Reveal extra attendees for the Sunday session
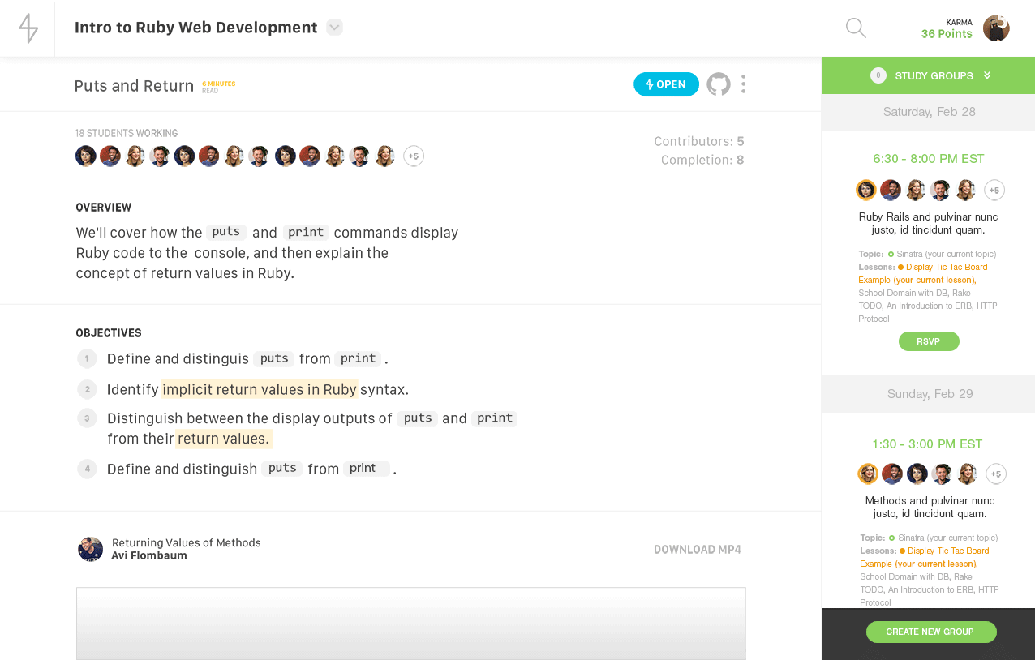This screenshot has width=1035, height=660. 995,474
